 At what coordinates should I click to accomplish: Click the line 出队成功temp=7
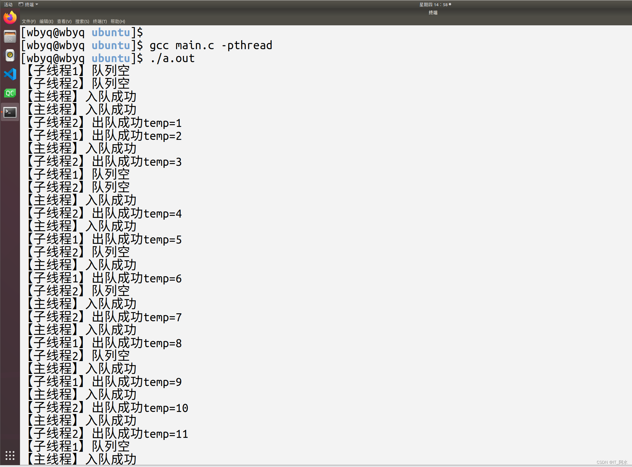[x=104, y=317]
